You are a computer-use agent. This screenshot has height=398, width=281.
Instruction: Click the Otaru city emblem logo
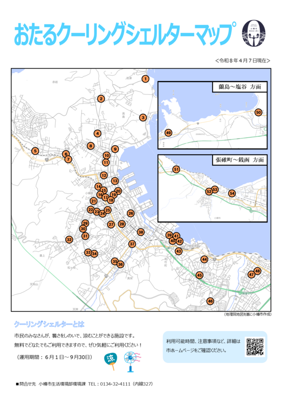pos(254,33)
